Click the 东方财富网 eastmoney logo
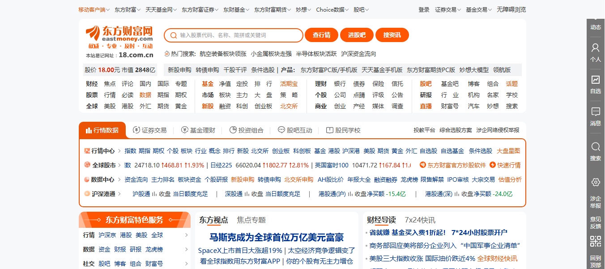Screen dimensions: 605x269 click(x=119, y=37)
